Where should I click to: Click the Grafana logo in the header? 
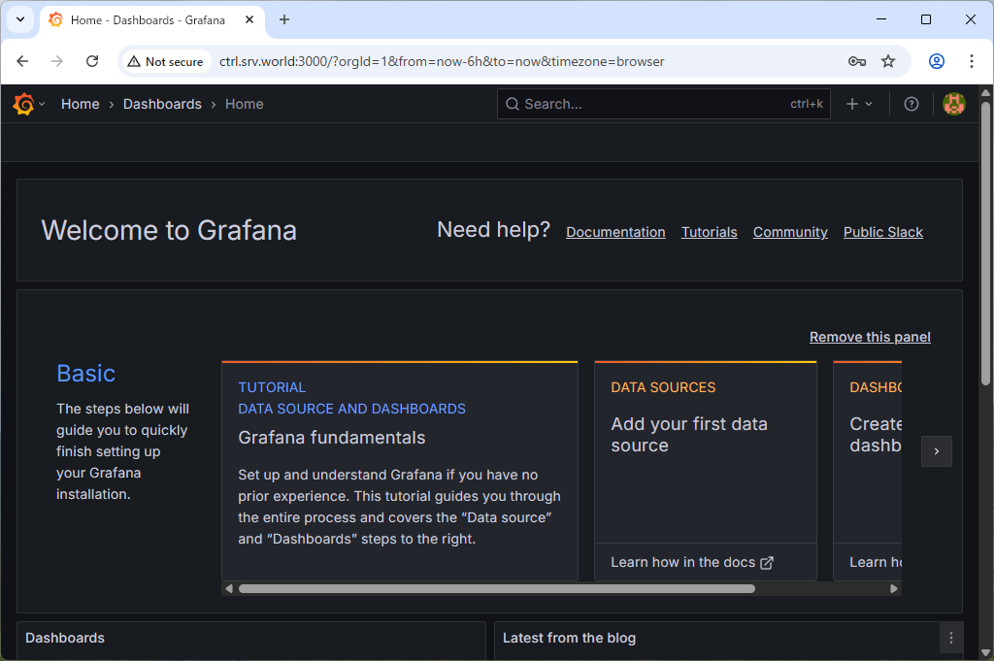(x=24, y=104)
